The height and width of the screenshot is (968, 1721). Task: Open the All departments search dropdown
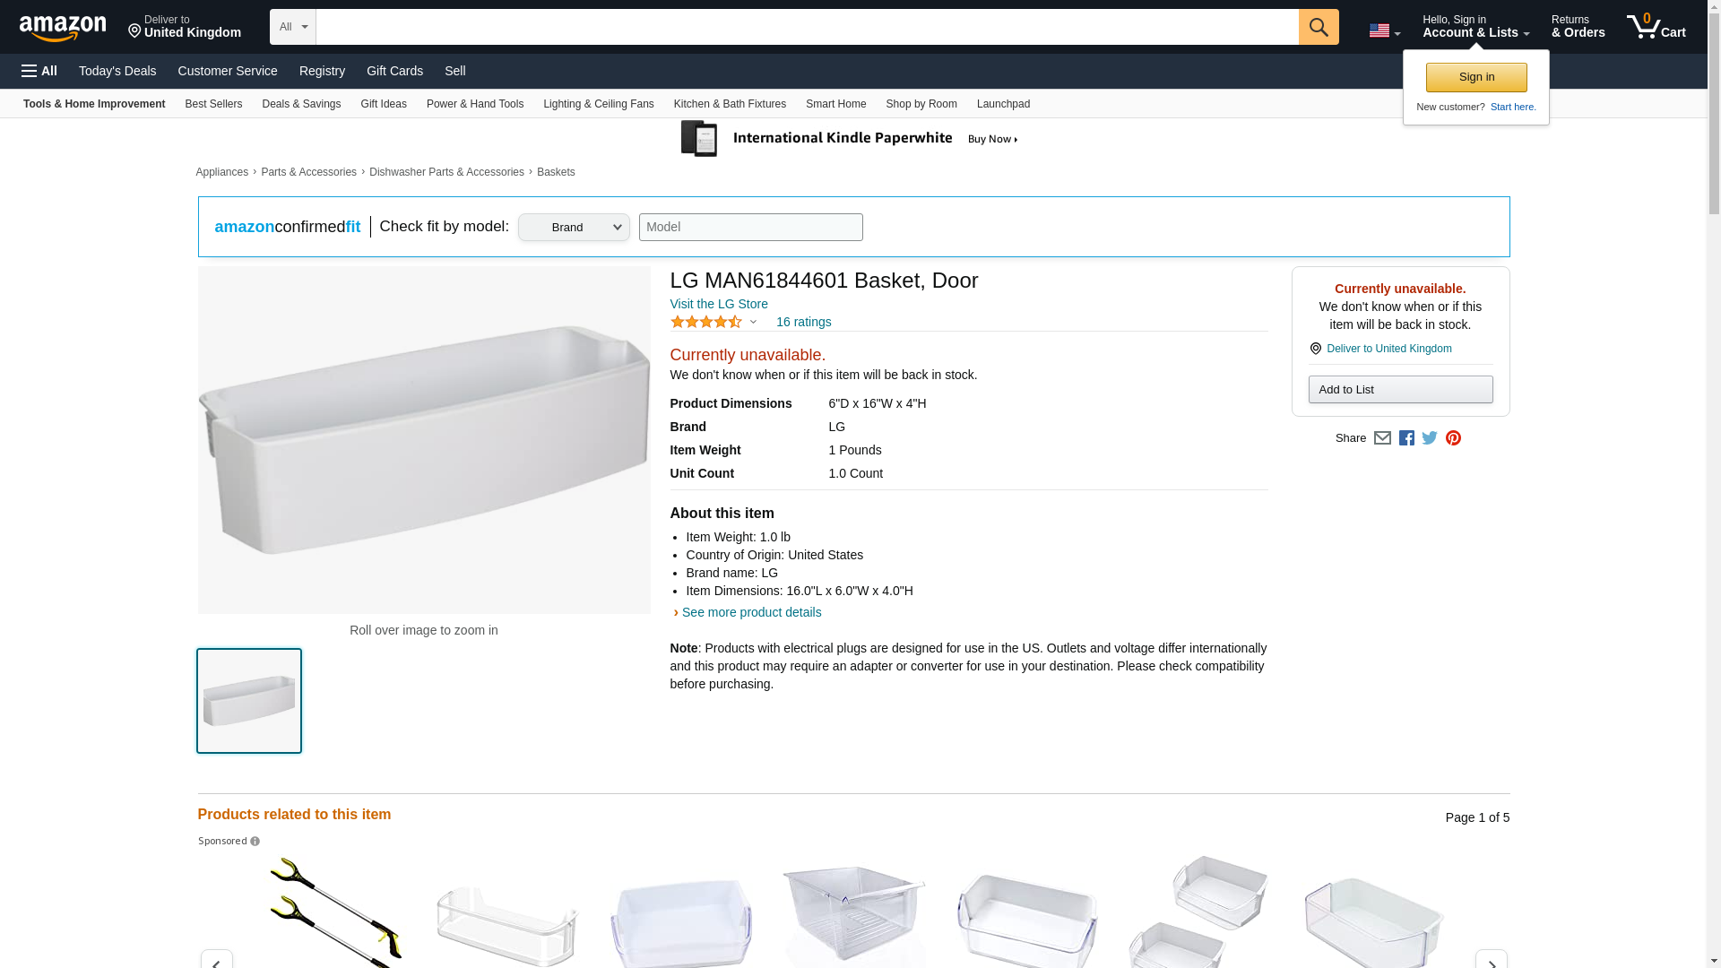(292, 27)
